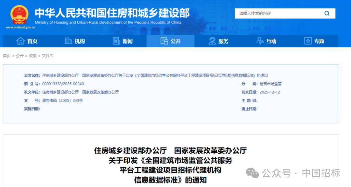The image size is (351, 187).
Task: Click the chat icon beside 互动
Action: (x=260, y=41)
